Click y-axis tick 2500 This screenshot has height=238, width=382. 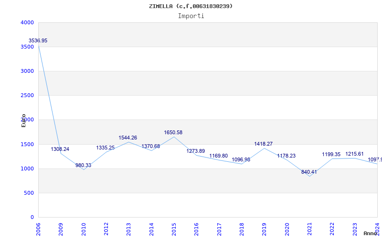click(27, 96)
